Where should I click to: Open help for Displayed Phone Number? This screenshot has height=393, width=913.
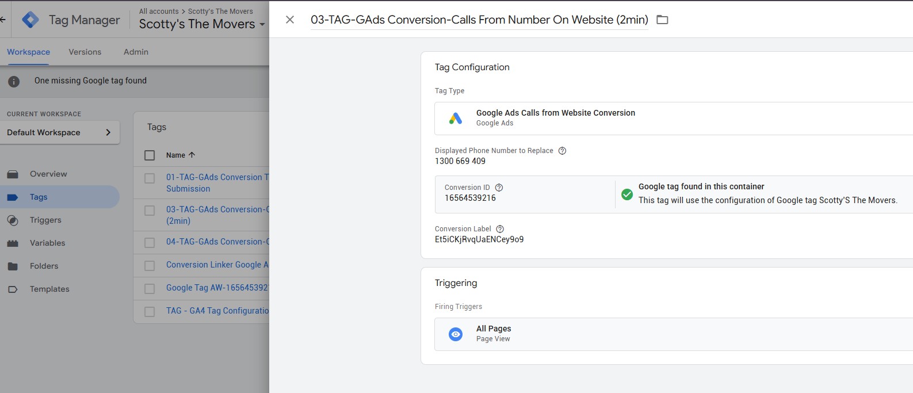point(563,151)
